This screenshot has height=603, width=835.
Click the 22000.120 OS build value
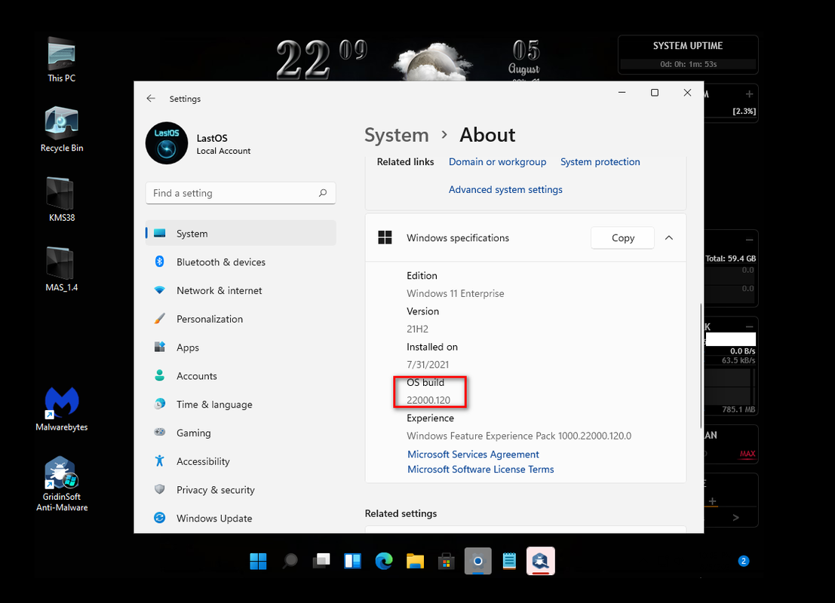tap(428, 399)
